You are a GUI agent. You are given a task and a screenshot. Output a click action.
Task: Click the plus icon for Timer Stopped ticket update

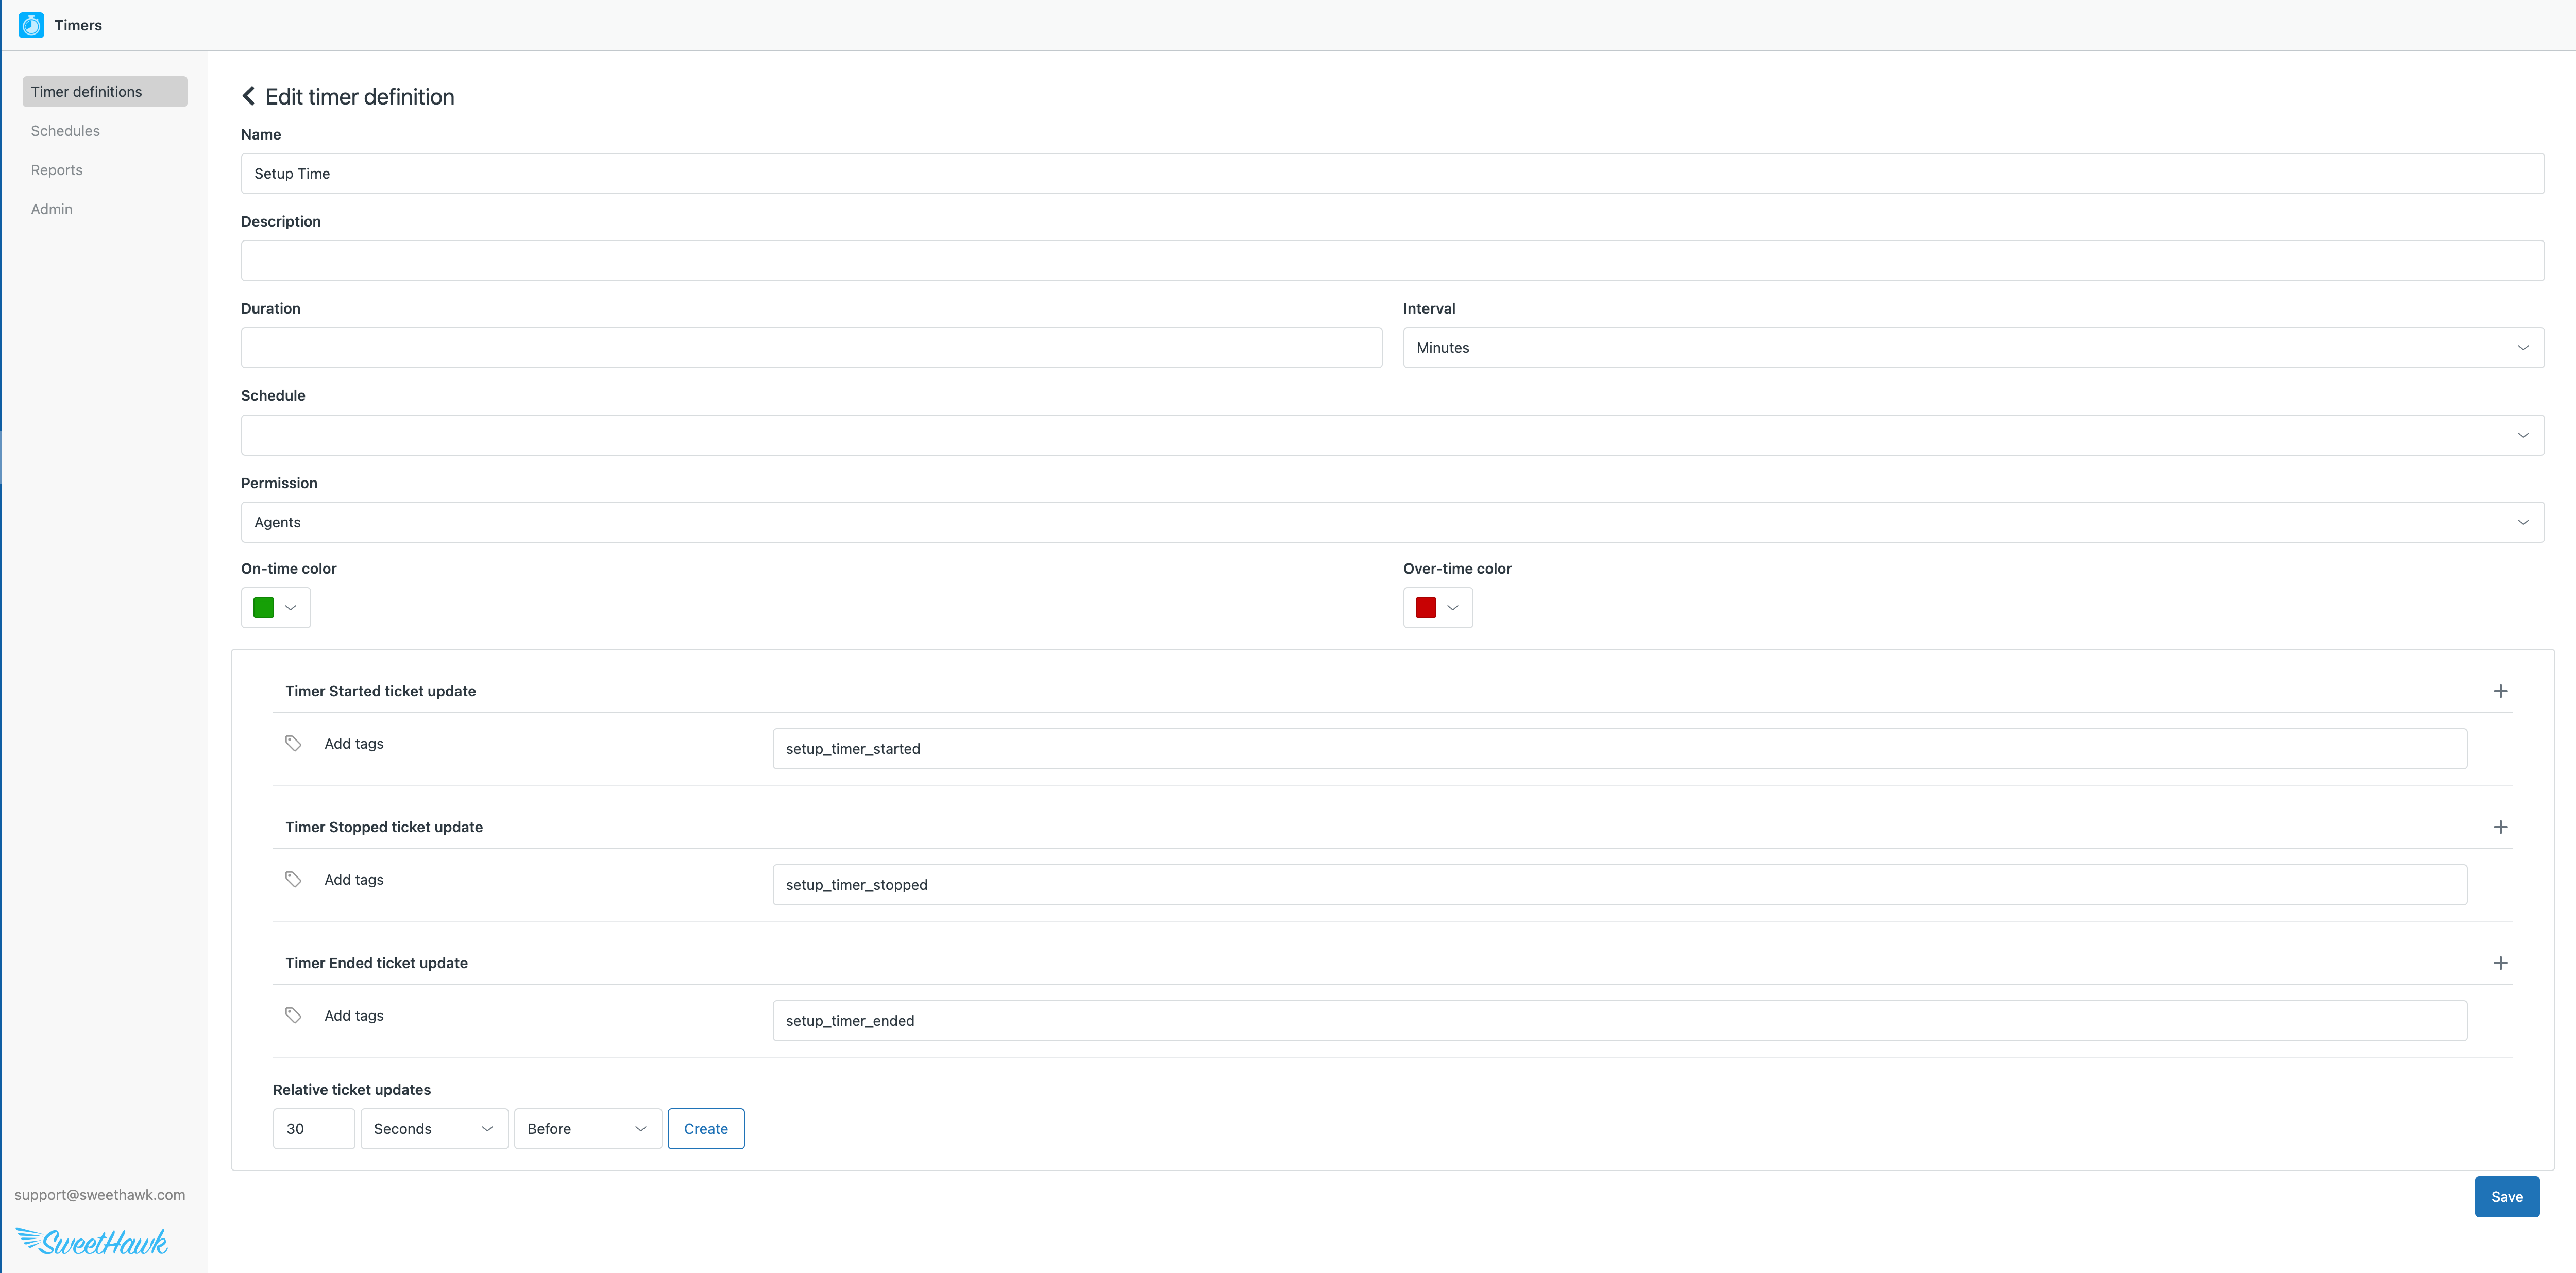point(2502,827)
